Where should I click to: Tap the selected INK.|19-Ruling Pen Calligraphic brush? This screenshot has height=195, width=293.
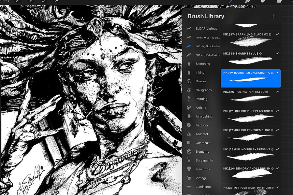(x=251, y=78)
